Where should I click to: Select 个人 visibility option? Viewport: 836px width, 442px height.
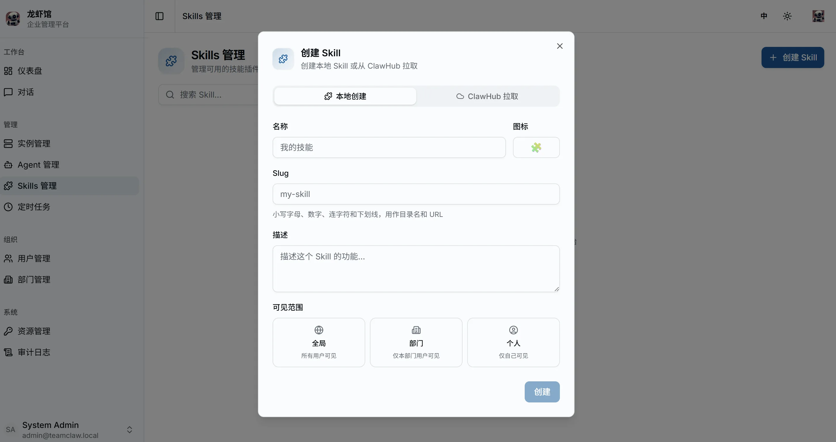tap(513, 342)
